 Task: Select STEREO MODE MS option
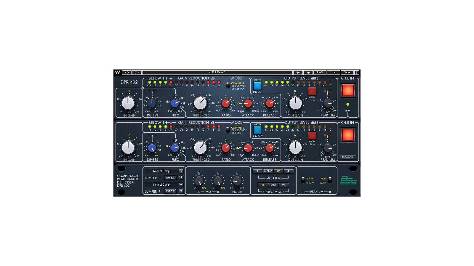pyautogui.click(x=284, y=185)
